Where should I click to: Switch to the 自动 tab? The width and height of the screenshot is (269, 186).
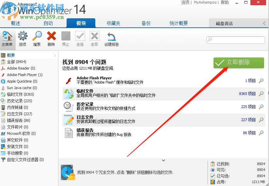(x=48, y=23)
